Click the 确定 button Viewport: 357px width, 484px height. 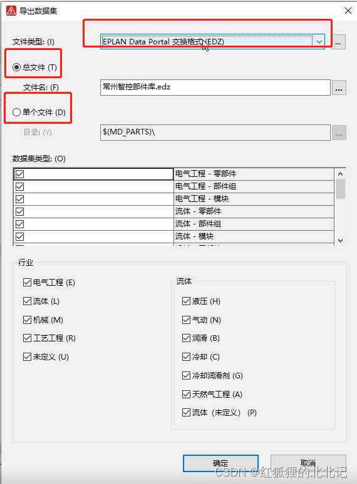(220, 463)
